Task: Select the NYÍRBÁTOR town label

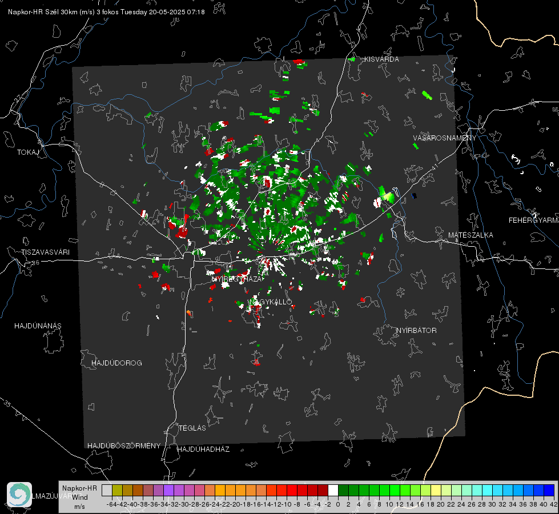Action: (x=416, y=331)
